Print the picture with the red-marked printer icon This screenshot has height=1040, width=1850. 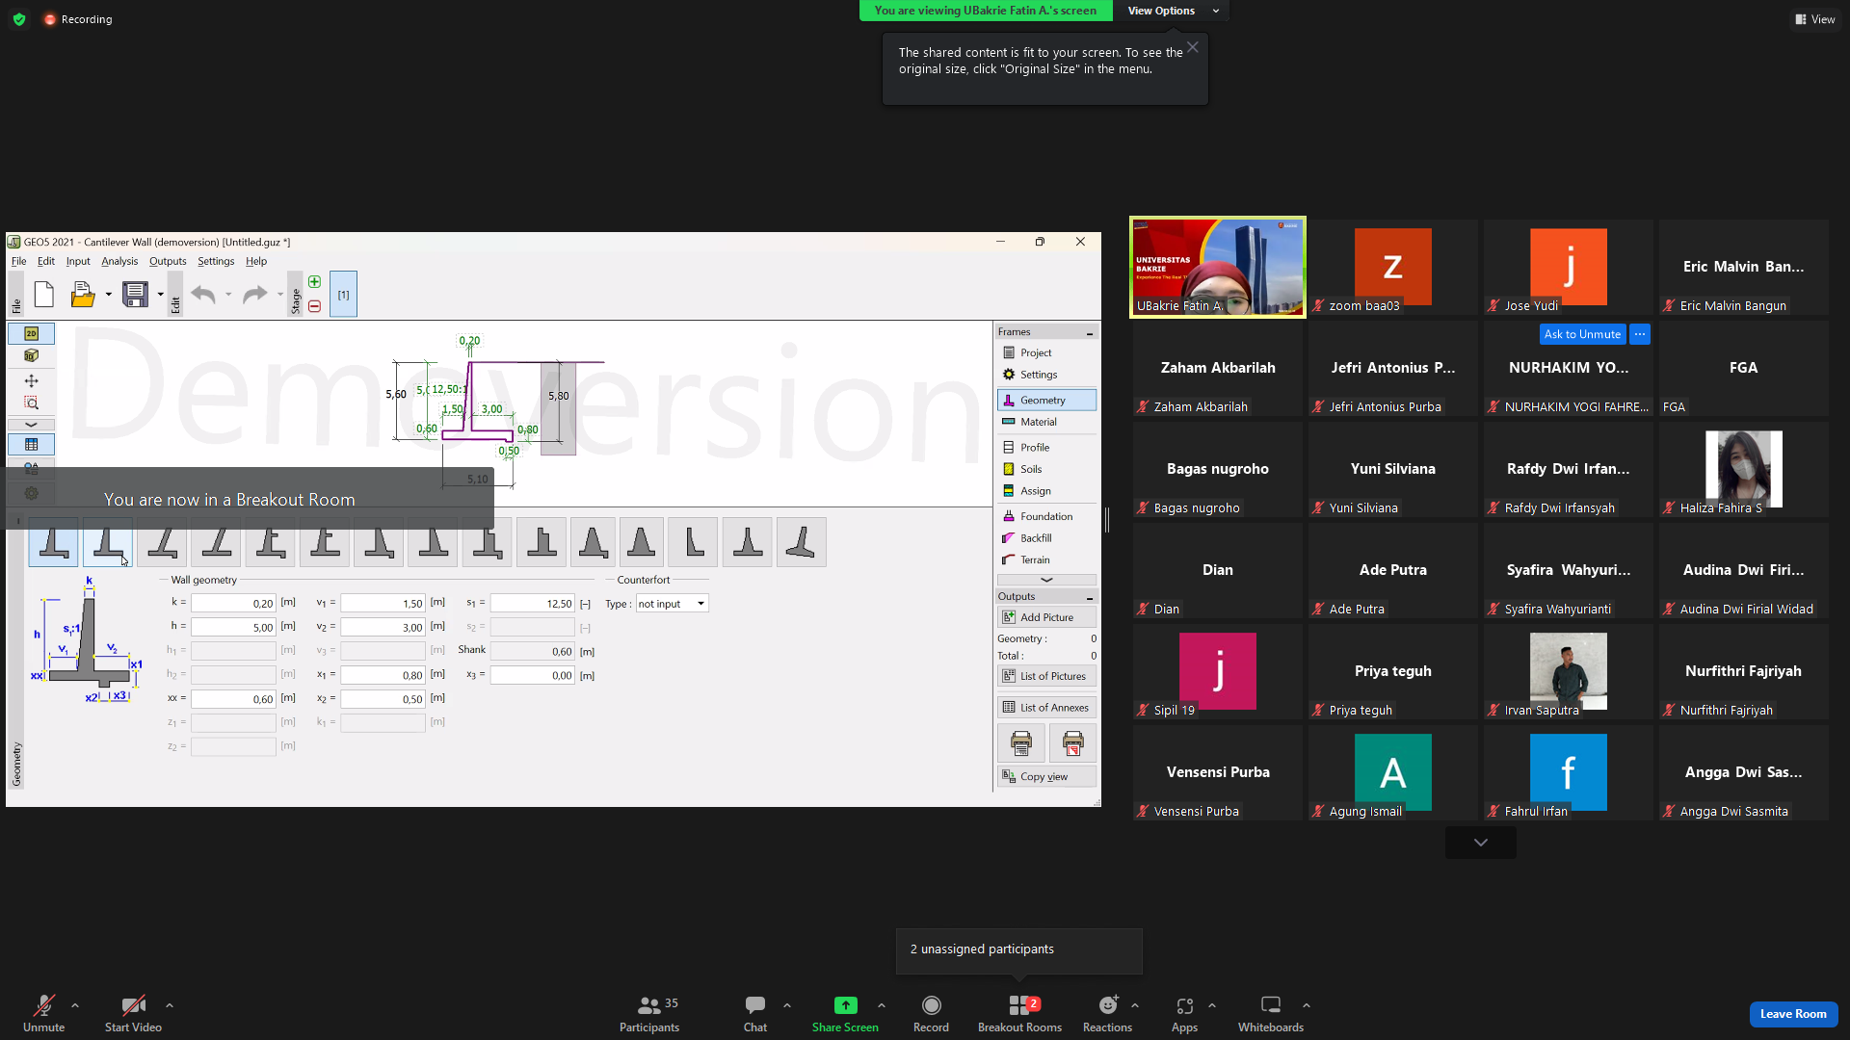[1072, 742]
